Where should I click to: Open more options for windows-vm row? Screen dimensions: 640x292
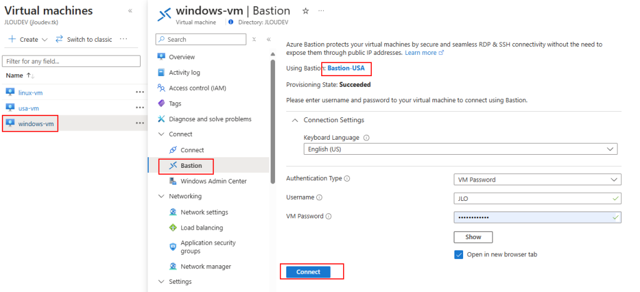tap(140, 124)
